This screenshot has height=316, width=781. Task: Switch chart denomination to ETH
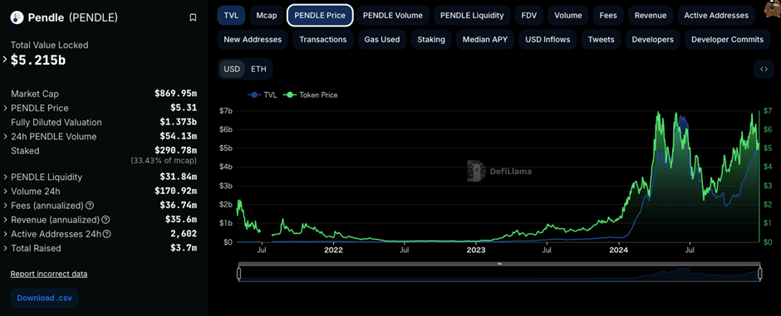pyautogui.click(x=258, y=69)
